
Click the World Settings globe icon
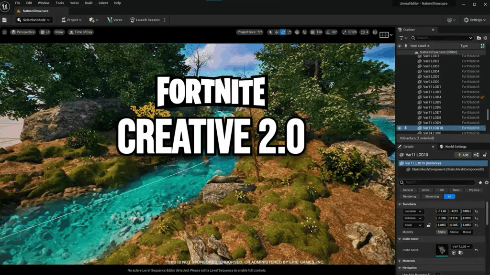pos(442,147)
